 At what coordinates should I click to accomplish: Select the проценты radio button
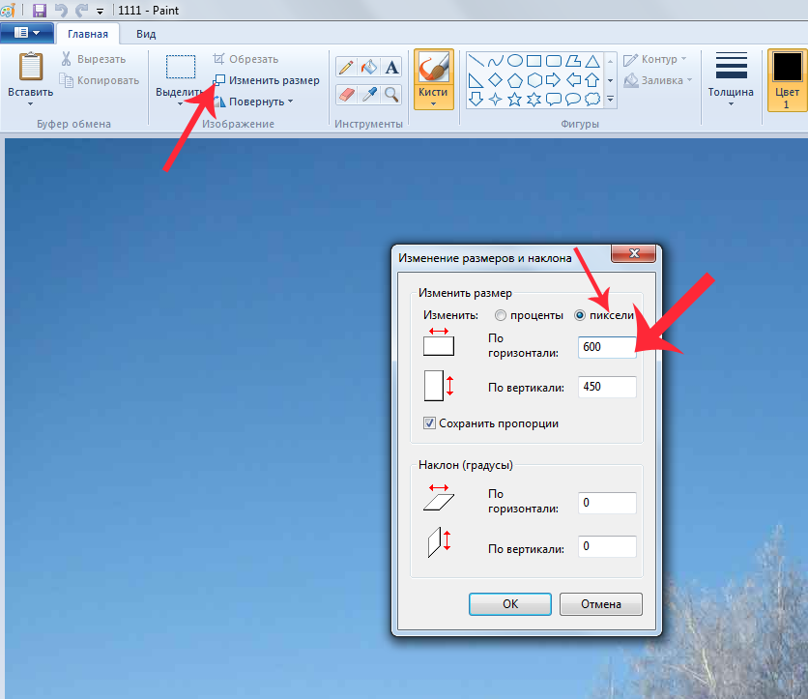point(500,315)
